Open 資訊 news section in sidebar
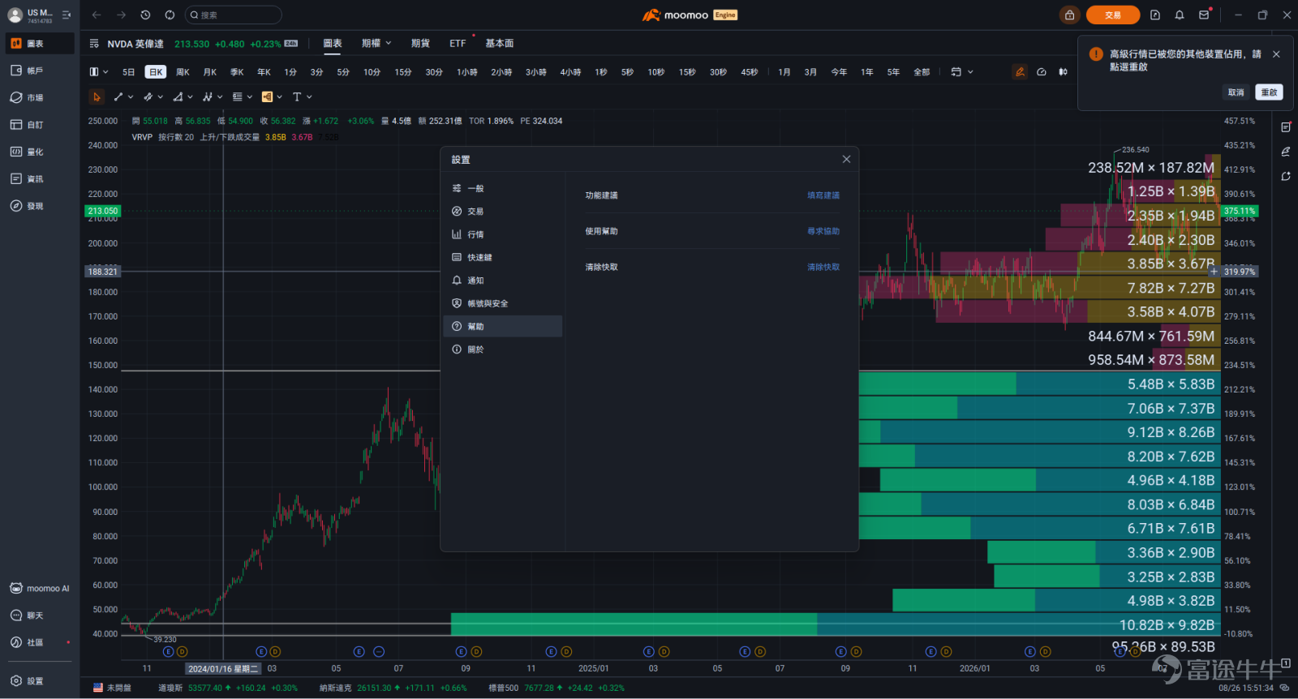This screenshot has height=699, width=1298. coord(40,178)
